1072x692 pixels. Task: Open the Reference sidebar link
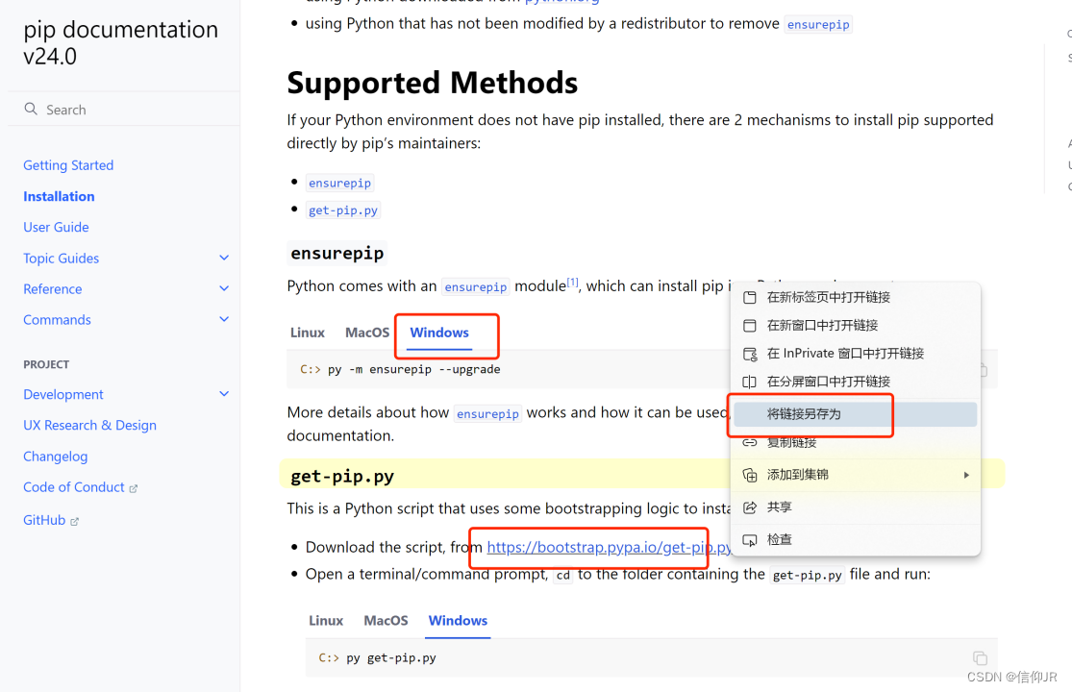53,289
